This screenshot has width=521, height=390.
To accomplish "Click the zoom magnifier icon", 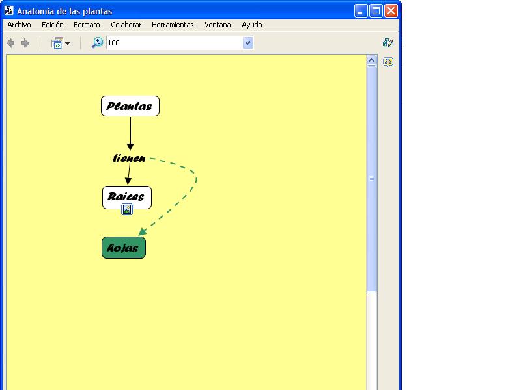I will click(97, 43).
